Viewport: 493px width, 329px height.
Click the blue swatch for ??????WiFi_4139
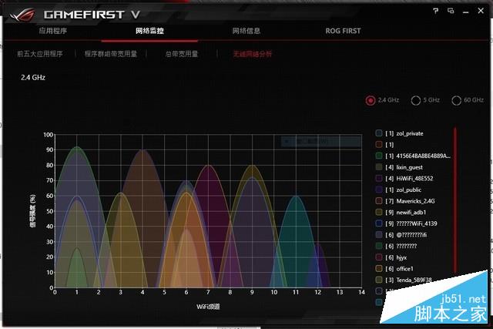pyautogui.click(x=379, y=223)
